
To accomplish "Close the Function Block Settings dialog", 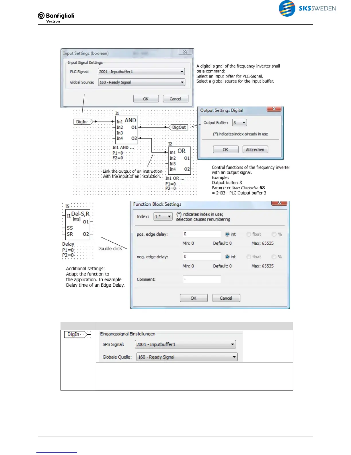I will coord(279,203).
